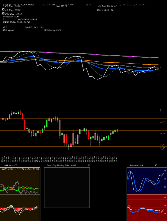
Task: Click the blue 20 Day EMA legend swatch
Action: tap(3, 6)
